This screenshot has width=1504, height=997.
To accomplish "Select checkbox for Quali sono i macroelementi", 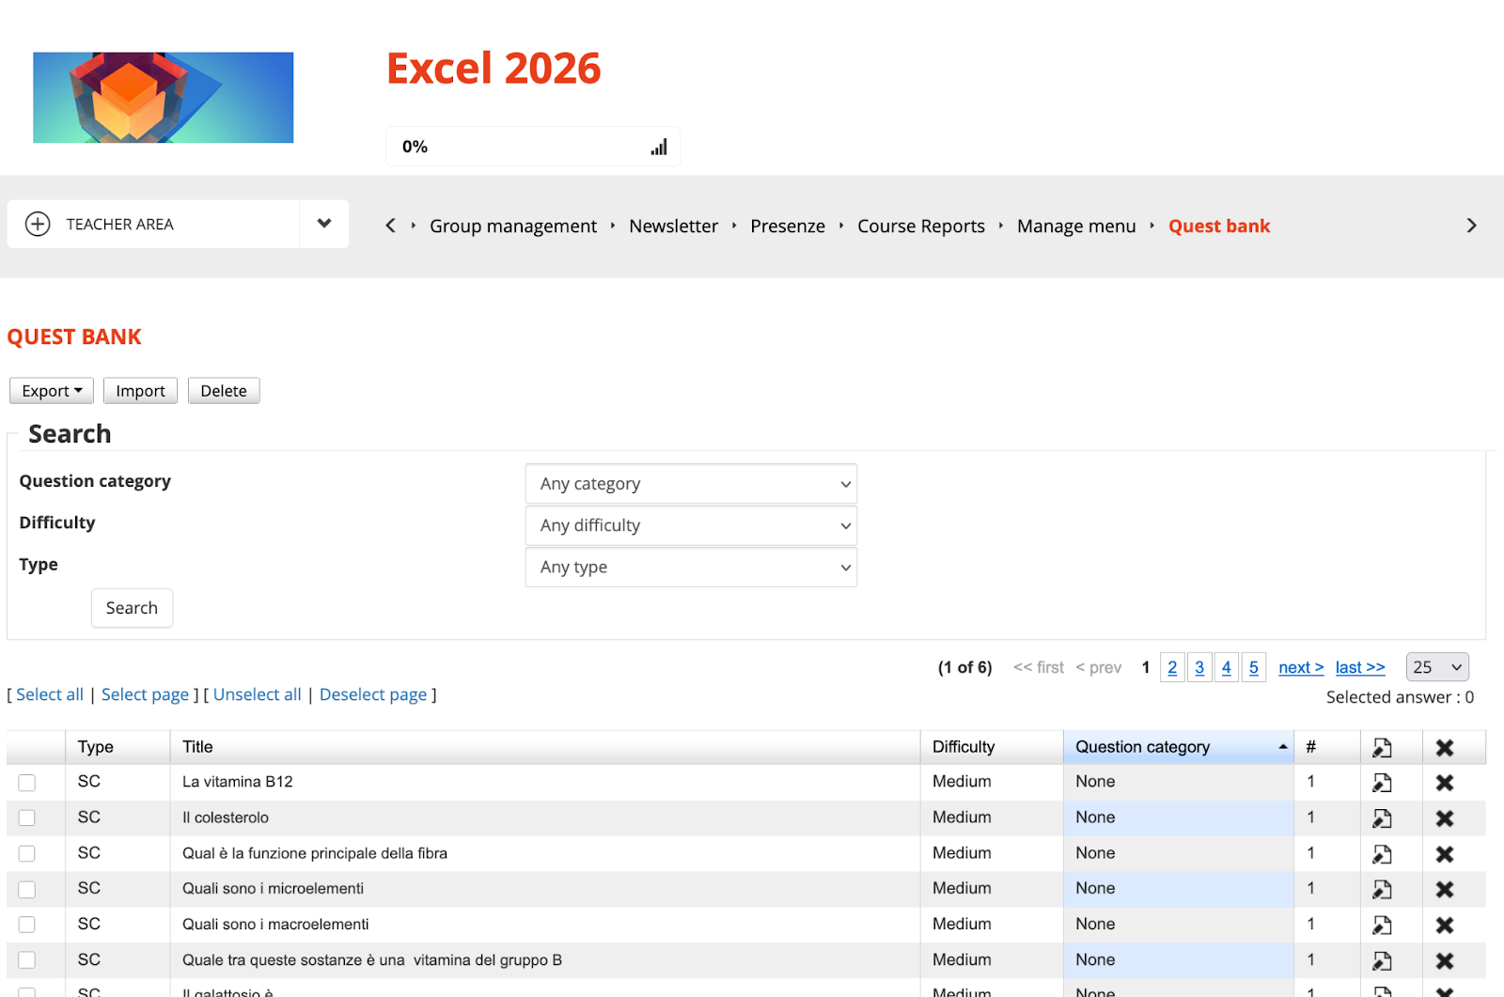I will coord(27,926).
